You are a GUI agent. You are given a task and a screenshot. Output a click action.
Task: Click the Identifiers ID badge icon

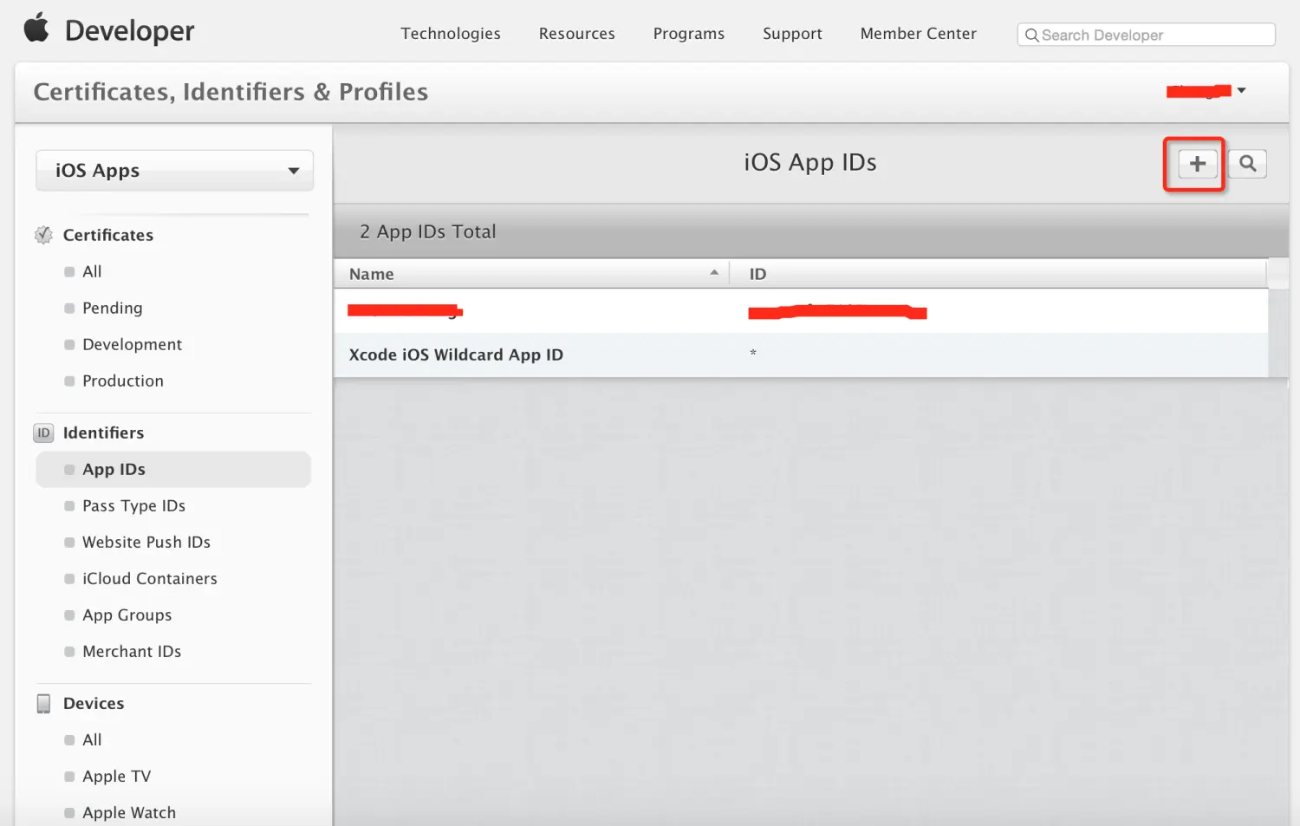pyautogui.click(x=43, y=433)
